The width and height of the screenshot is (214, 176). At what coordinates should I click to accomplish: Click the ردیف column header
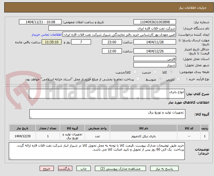pos(205,128)
